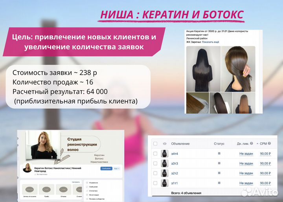Viewport: 283px width, 202px height.
Task: Edit the Не задан daily limit of з3т3
Action: pos(246,163)
